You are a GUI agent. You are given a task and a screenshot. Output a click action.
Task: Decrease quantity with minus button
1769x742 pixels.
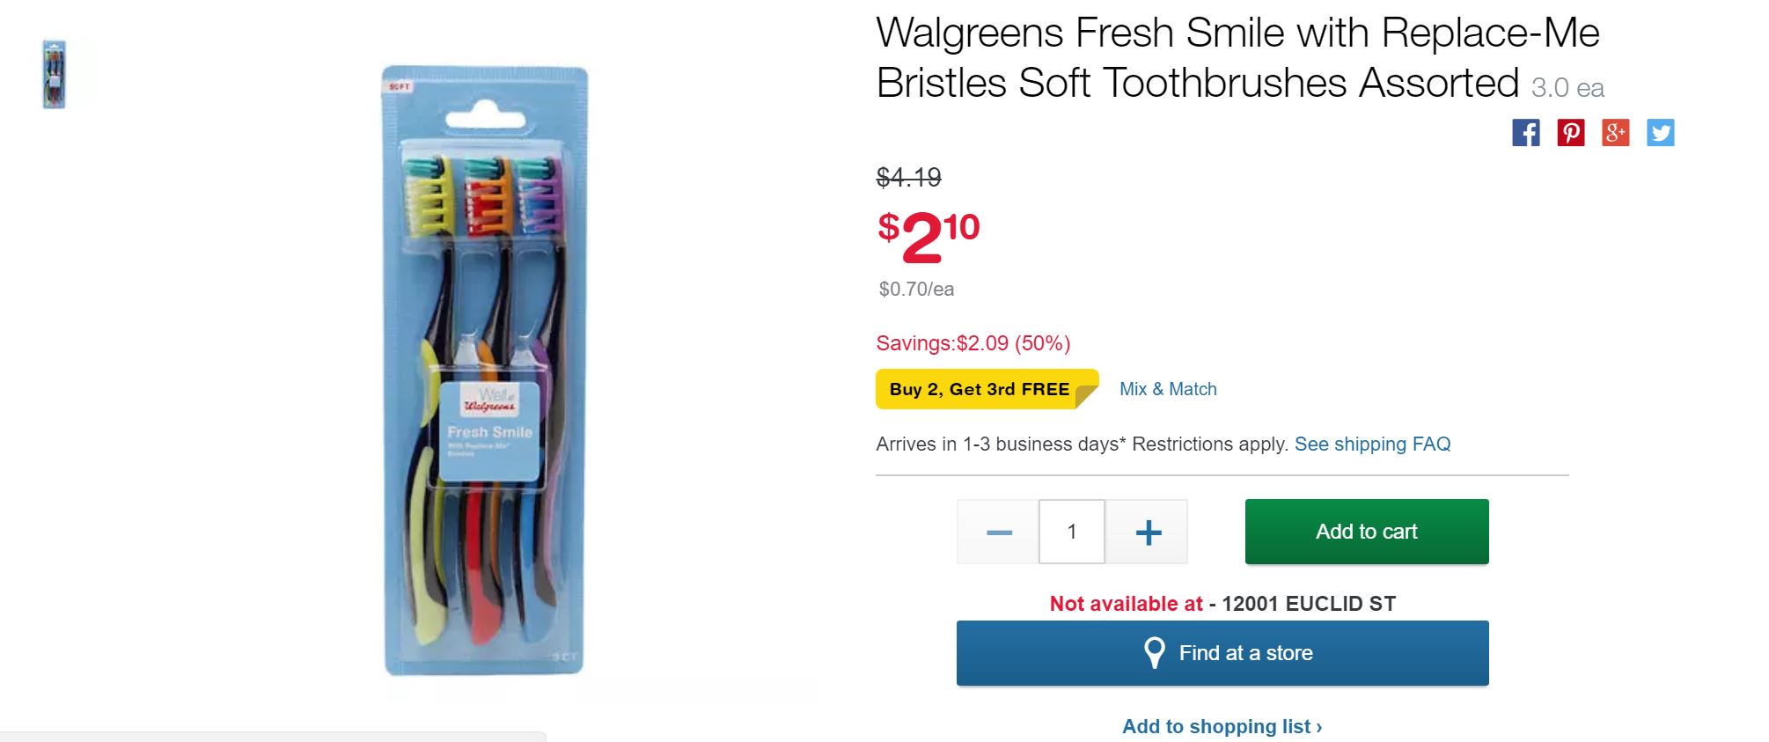[x=999, y=532]
